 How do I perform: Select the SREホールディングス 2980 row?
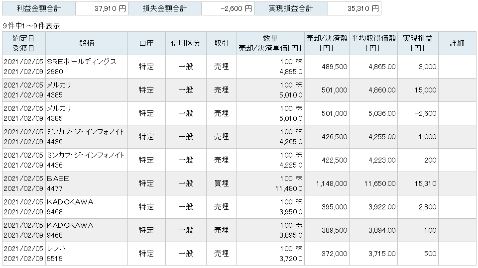[239, 67]
